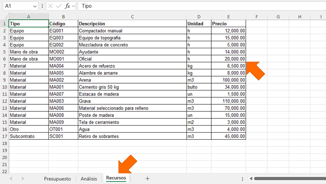Click cell Tela de cerramiento
The image size is (326, 184).
point(132,122)
